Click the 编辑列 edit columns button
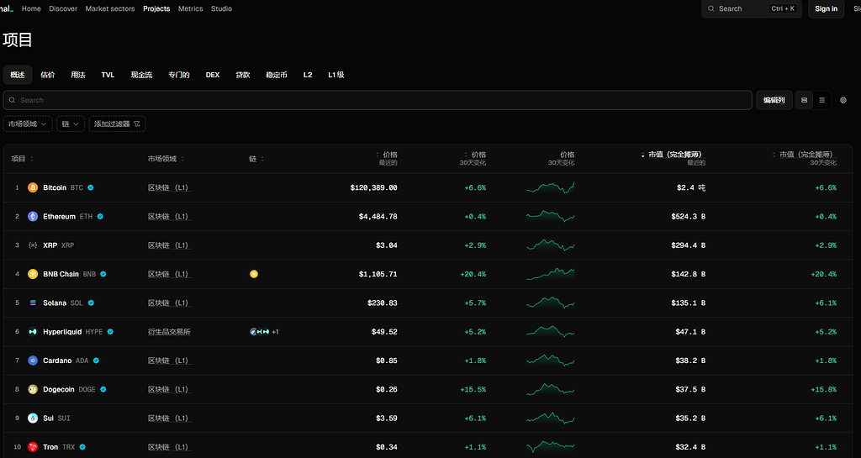Screen dimensions: 861x458 (x=774, y=100)
